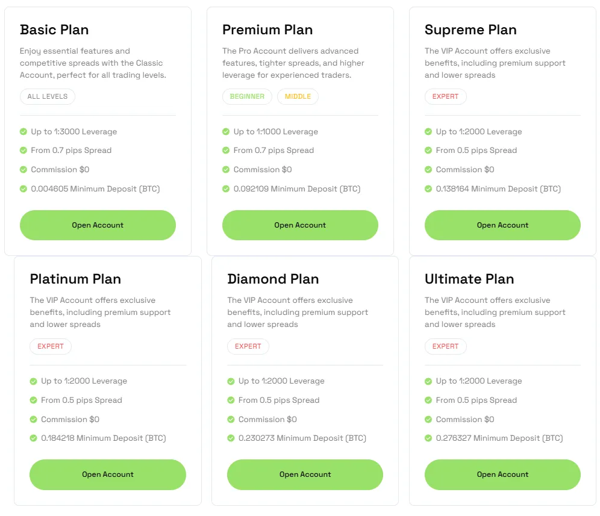Click the EXPERT badge on Supreme Plan
The width and height of the screenshot is (600, 516).
pyautogui.click(x=446, y=96)
